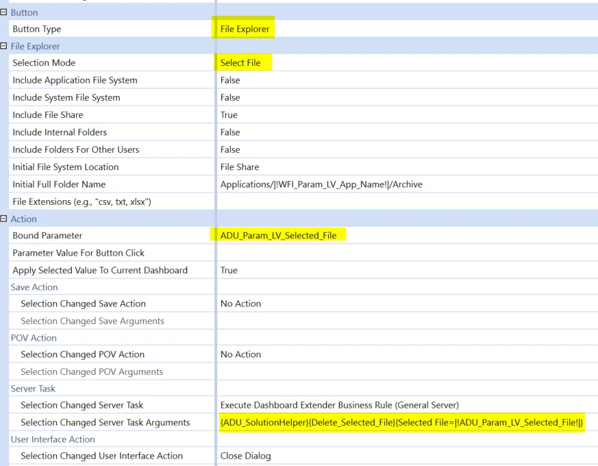Select the Include Internal Folders label
The width and height of the screenshot is (598, 466).
tap(60, 132)
